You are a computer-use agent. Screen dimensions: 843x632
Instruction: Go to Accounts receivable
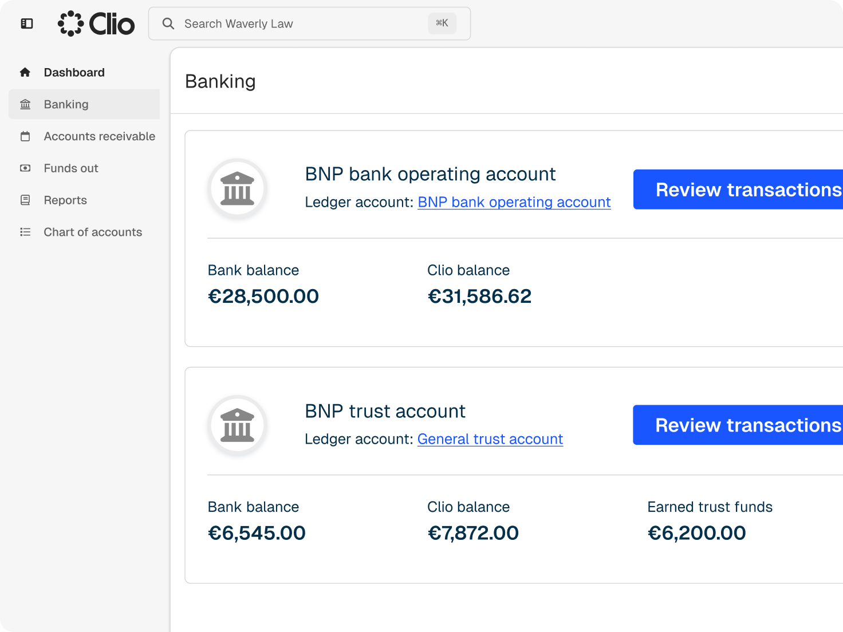[84, 136]
